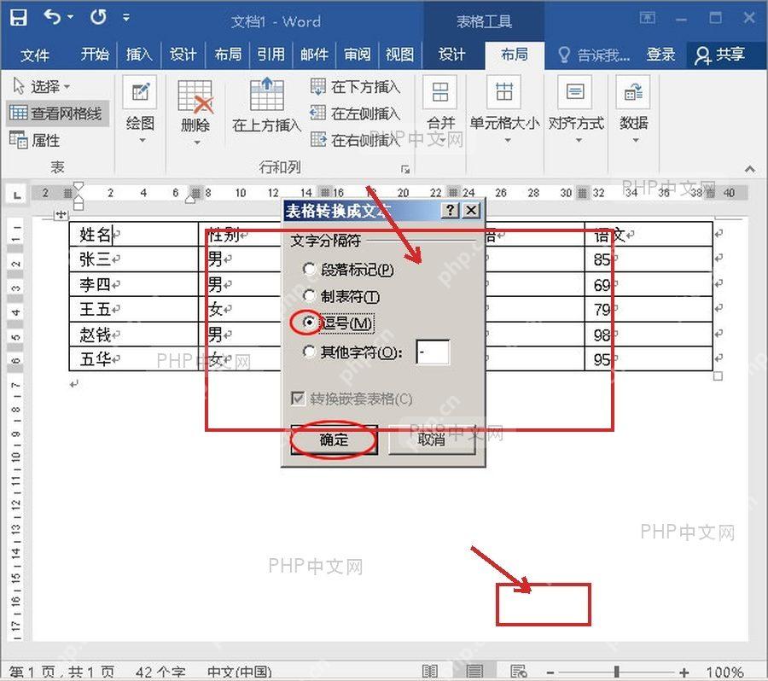768x681 pixels.
Task: Switch to the 审阅 (Review) tab
Action: (357, 55)
